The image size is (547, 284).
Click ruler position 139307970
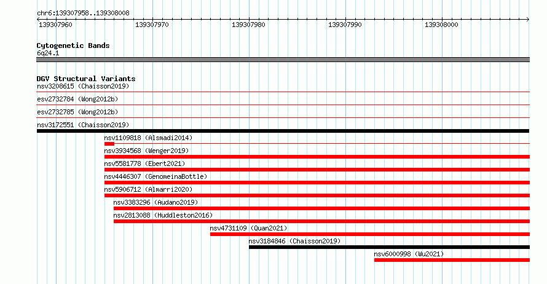[152, 25]
